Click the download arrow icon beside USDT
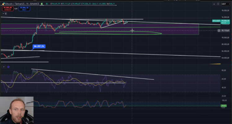The height and width of the screenshot is (124, 232). (214, 4)
